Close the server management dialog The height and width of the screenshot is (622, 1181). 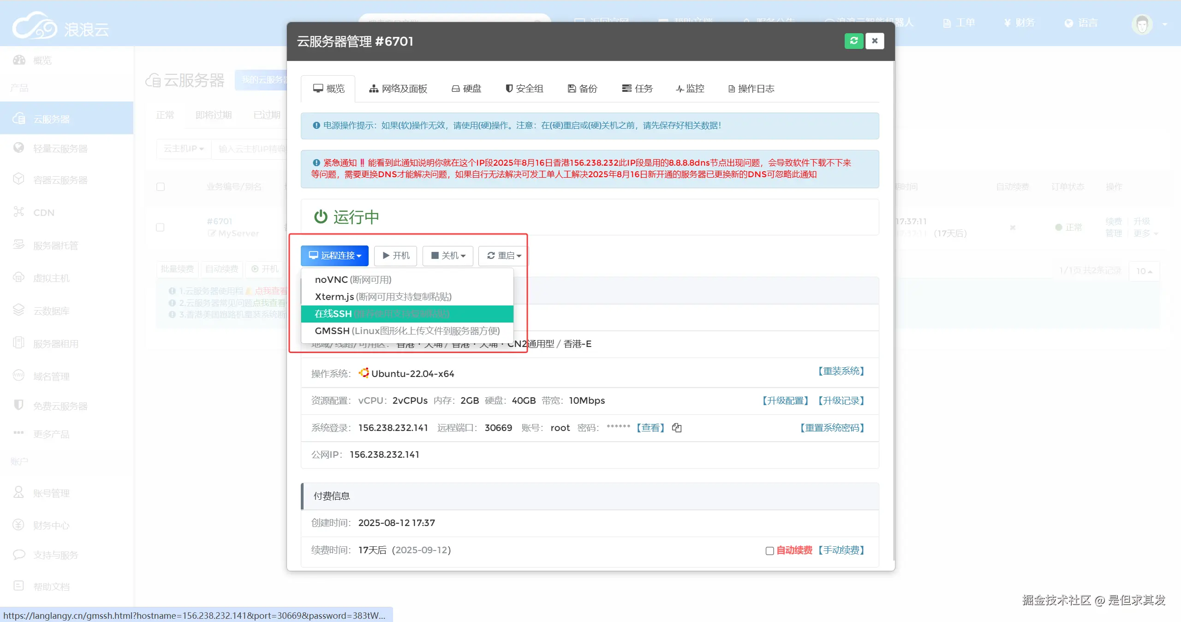[x=874, y=41]
